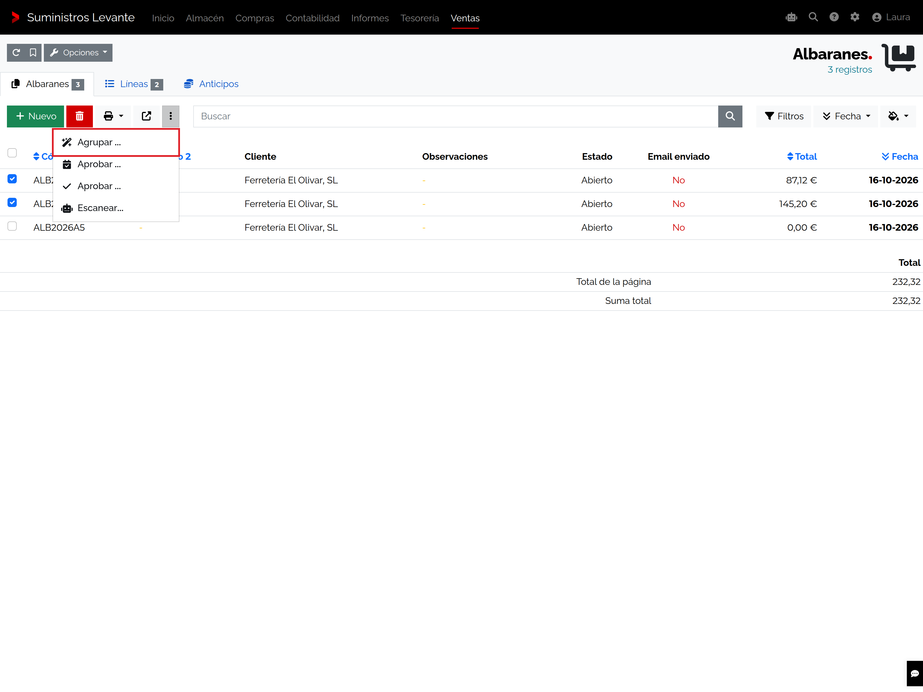Go to Inicio in navigation
The width and height of the screenshot is (923, 692).
click(x=163, y=18)
